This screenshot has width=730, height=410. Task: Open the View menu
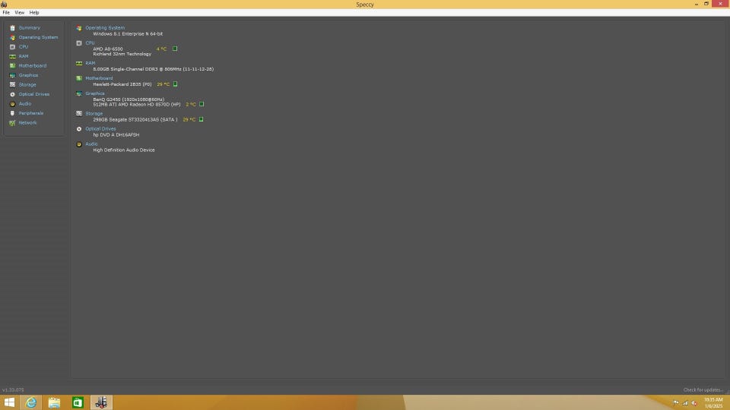(x=20, y=13)
